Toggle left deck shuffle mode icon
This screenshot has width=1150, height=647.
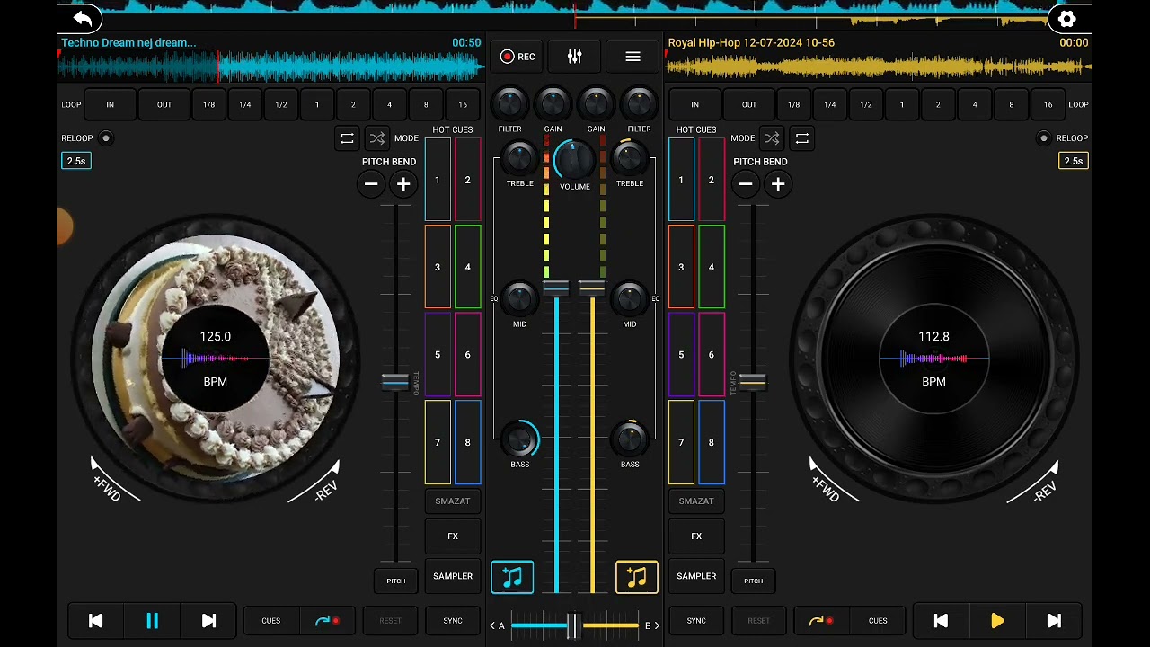pos(376,138)
